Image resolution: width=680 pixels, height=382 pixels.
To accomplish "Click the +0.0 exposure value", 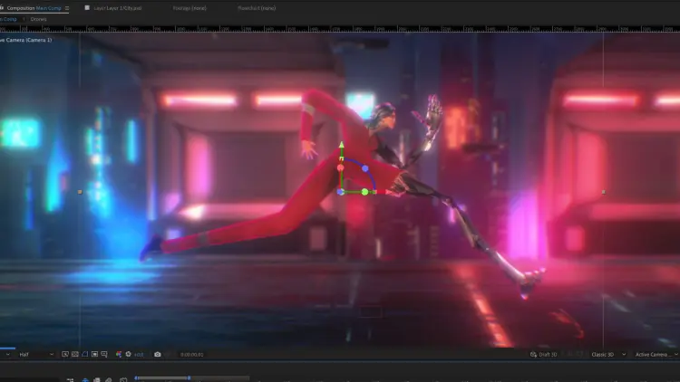I will coord(139,355).
